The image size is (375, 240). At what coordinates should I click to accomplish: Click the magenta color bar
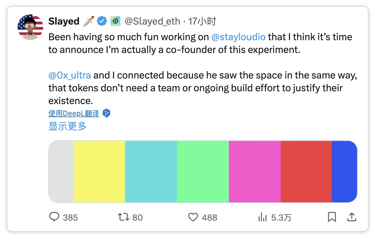tap(255, 172)
